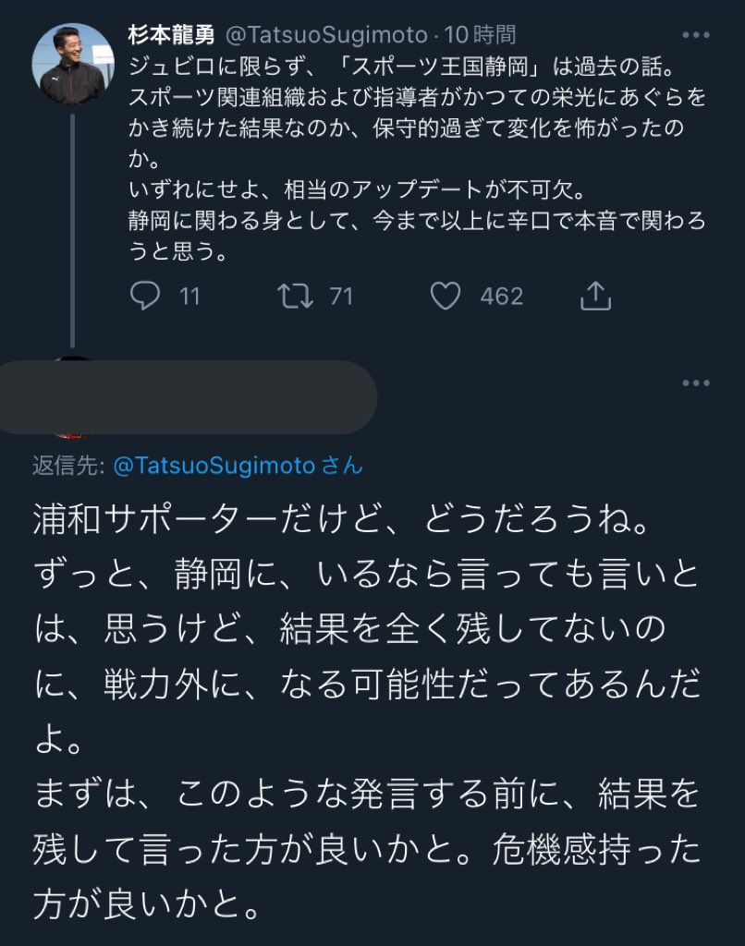745x946 pixels.
Task: Click the gray @TatsuoSugimoto handle in header
Action: pyautogui.click(x=326, y=35)
